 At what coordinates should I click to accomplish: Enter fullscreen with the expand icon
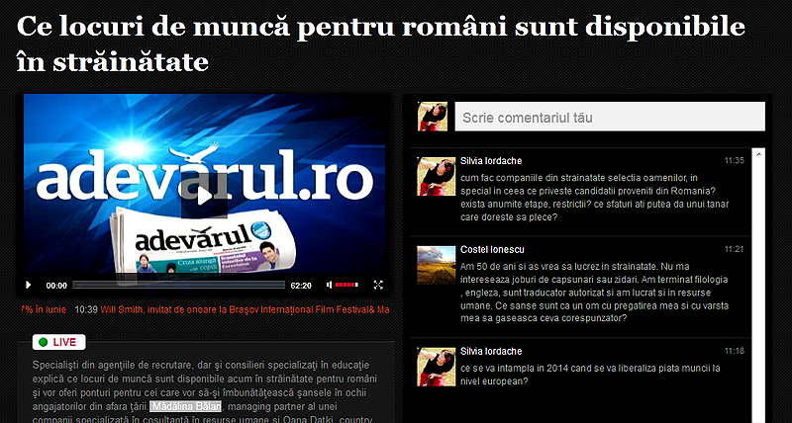[378, 285]
